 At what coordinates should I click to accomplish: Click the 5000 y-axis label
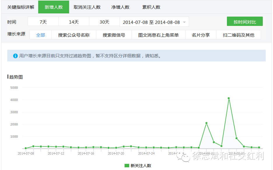[14, 88]
